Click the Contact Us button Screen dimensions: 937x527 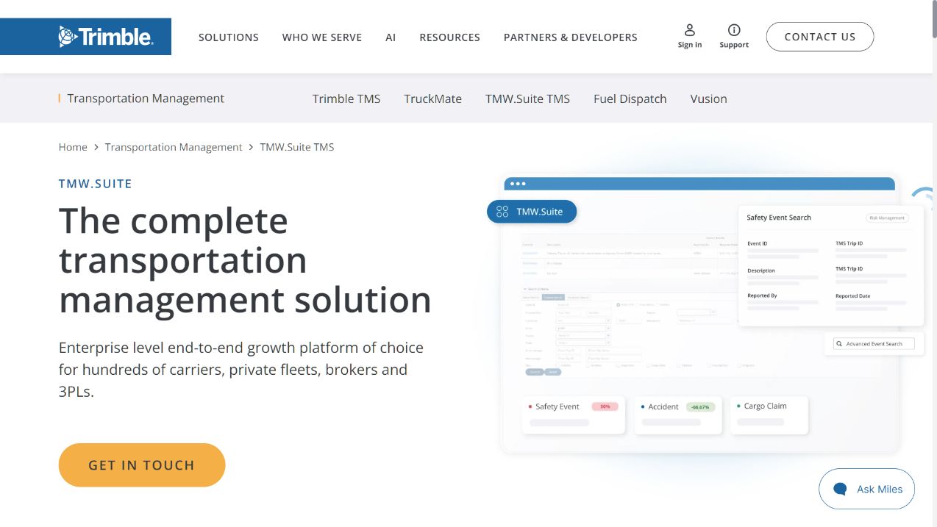coord(820,37)
